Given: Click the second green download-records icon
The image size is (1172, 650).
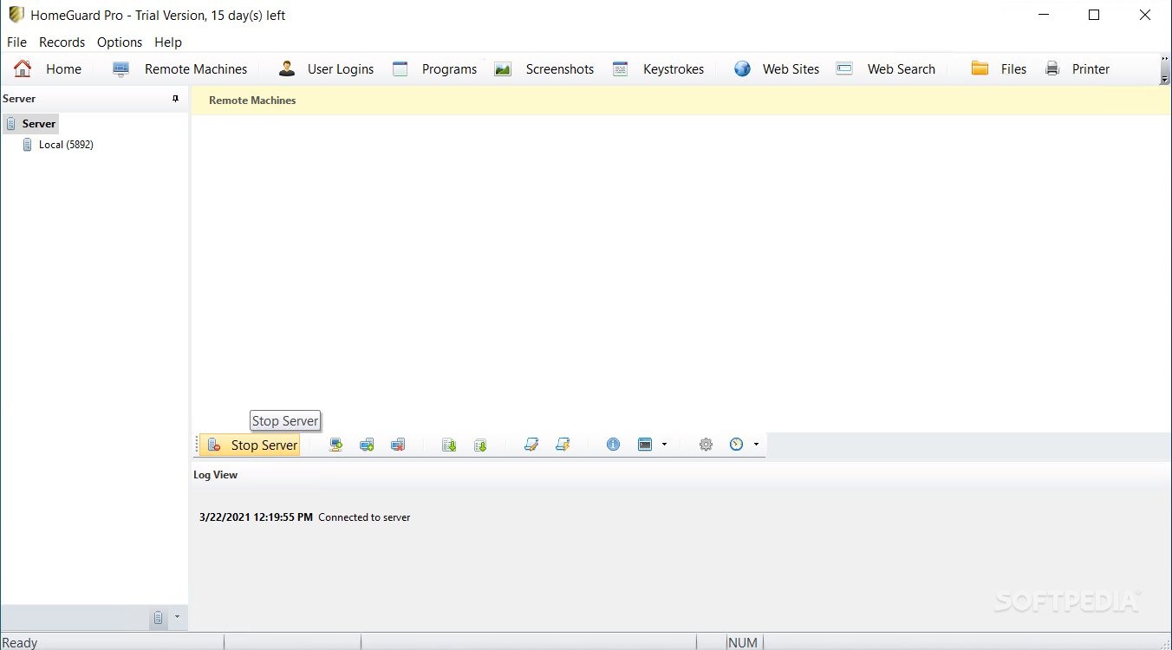Looking at the screenshot, I should [x=480, y=445].
